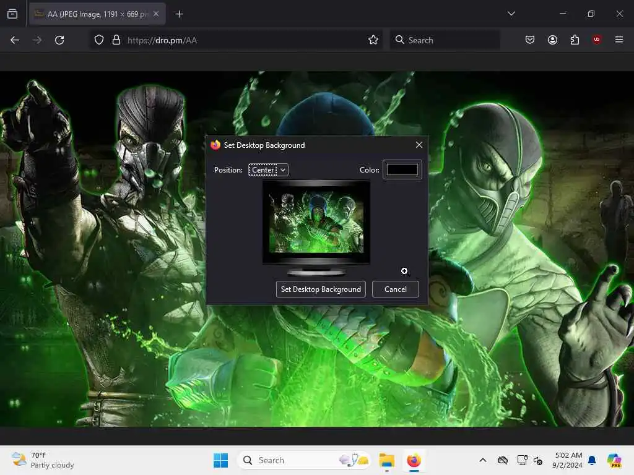The height and width of the screenshot is (475, 634).
Task: Click the display device tray icon
Action: point(522,460)
